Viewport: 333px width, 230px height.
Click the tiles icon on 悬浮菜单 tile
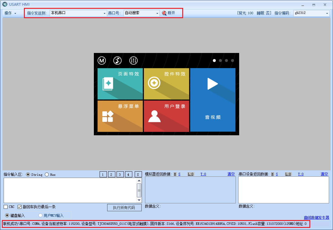(x=108, y=117)
